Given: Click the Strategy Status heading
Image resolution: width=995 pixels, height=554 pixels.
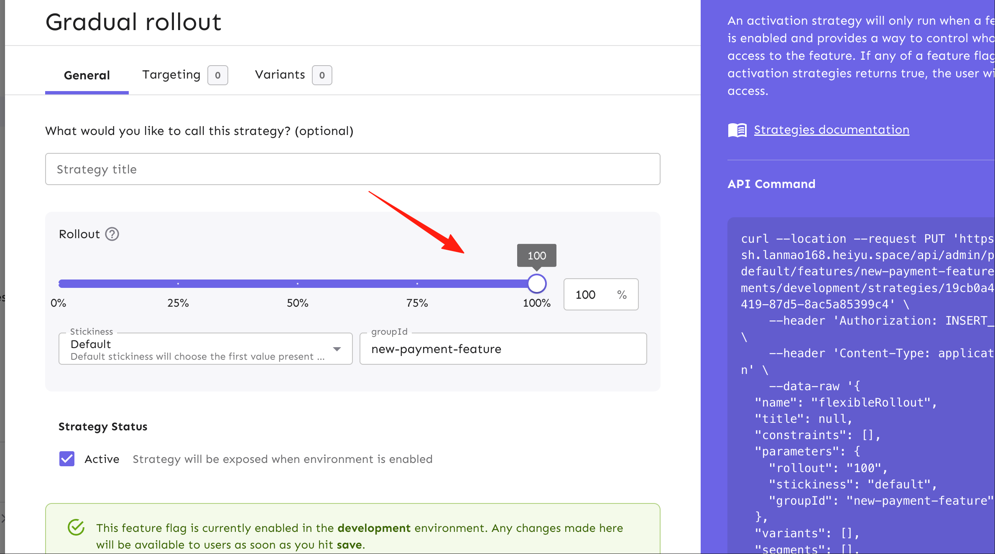Looking at the screenshot, I should [103, 427].
